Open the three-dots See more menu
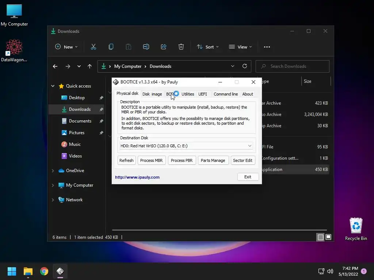 [x=267, y=47]
